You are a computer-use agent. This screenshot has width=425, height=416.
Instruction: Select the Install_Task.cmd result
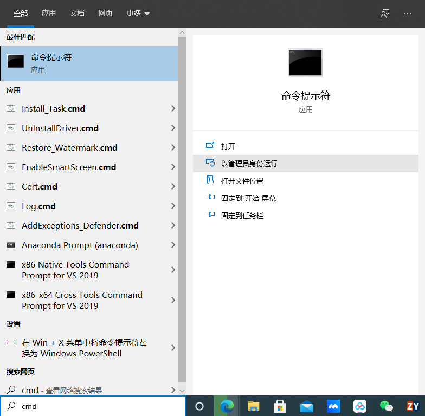coord(89,108)
